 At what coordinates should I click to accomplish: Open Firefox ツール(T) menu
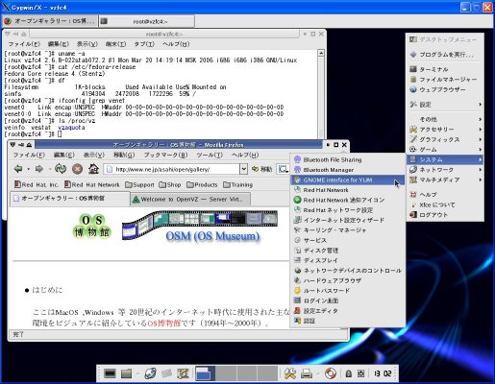[210, 155]
